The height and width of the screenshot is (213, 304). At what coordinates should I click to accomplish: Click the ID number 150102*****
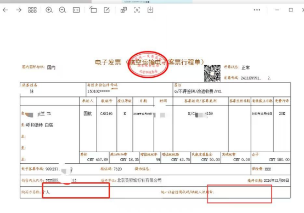98,91
